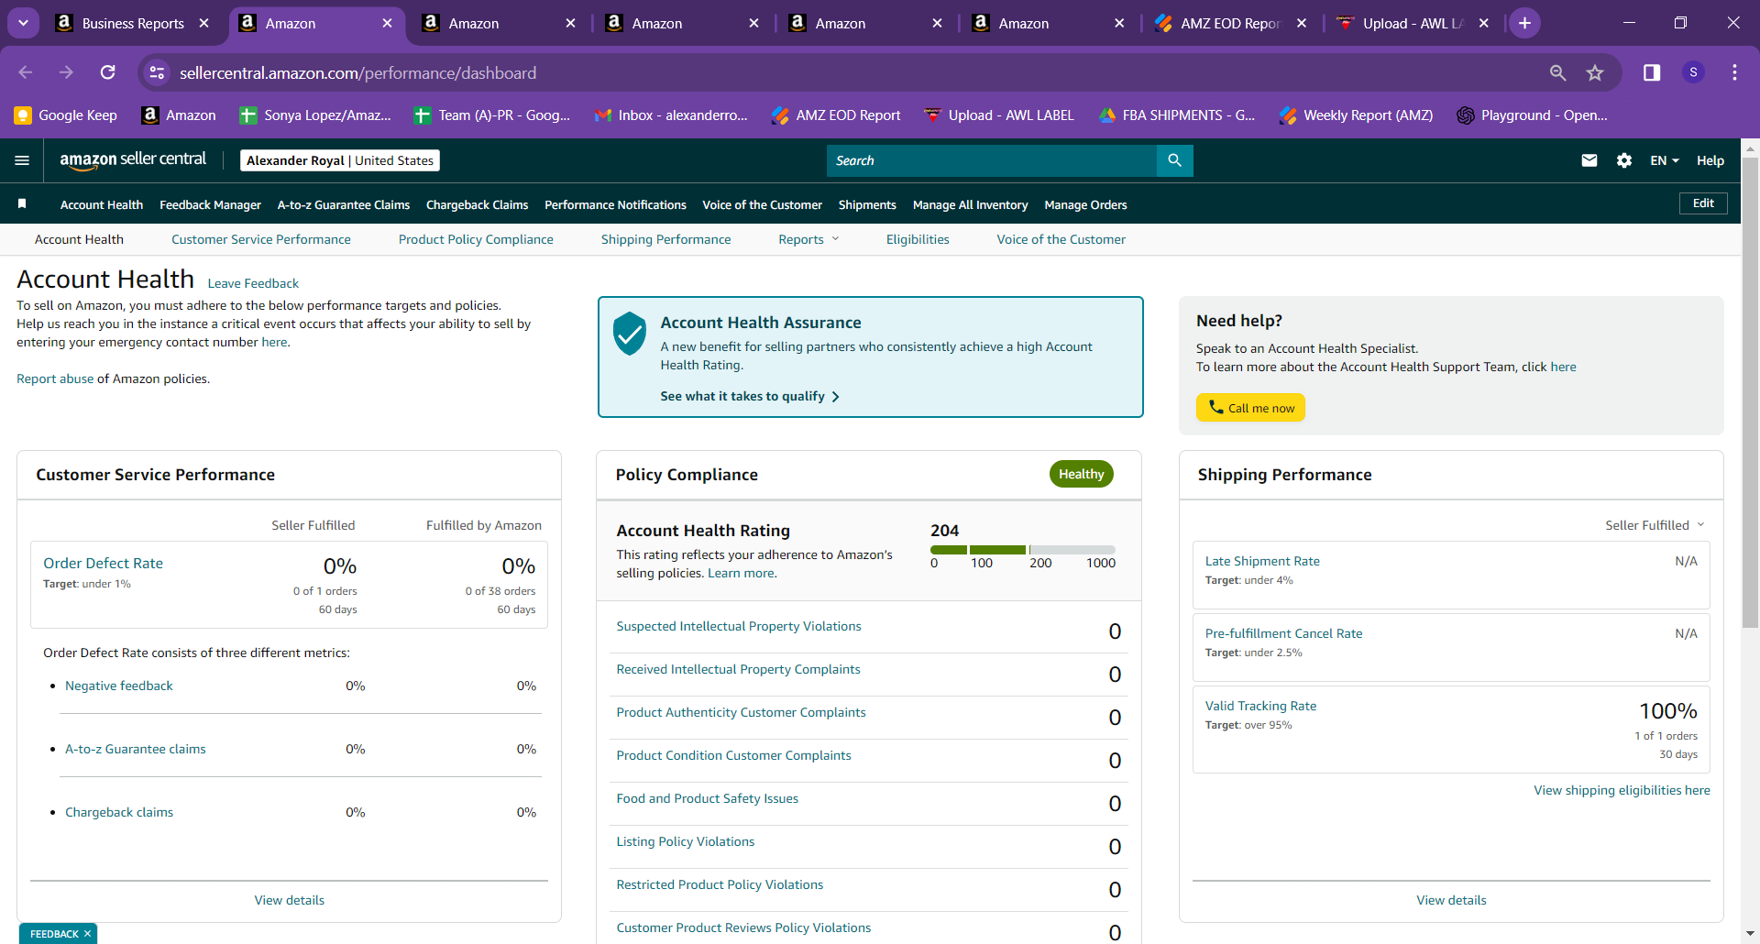Open the Playground OpenAI bookmark
Viewport: 1760px width, 944px height.
pos(1532,115)
